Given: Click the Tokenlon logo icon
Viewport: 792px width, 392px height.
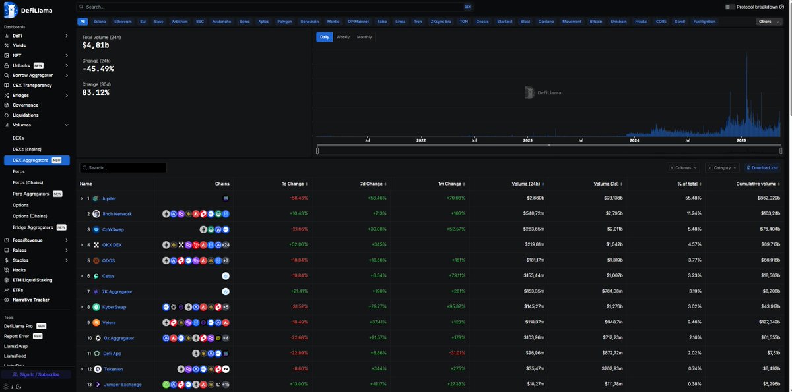Looking at the screenshot, I should tap(98, 369).
